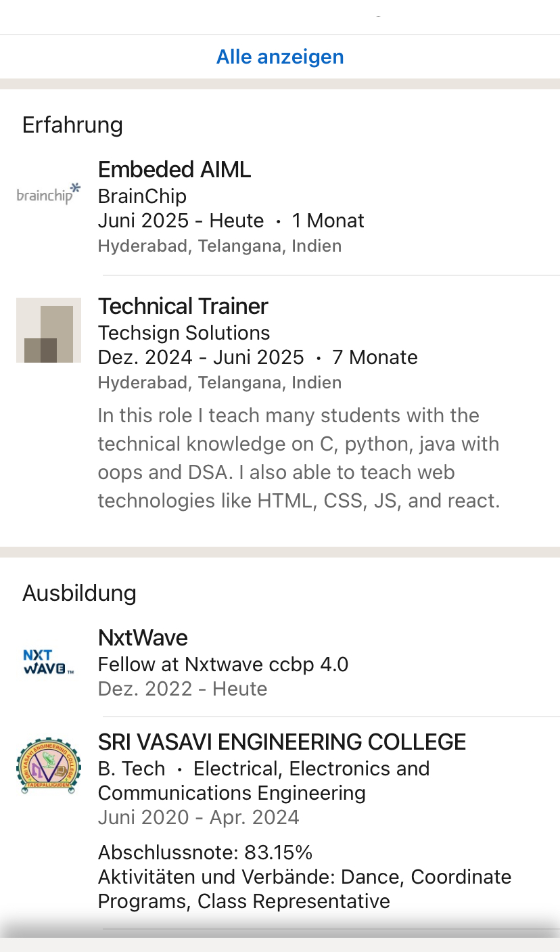Image resolution: width=560 pixels, height=952 pixels.
Task: Tap the Abschlussnote 83.15% line
Action: pos(205,853)
